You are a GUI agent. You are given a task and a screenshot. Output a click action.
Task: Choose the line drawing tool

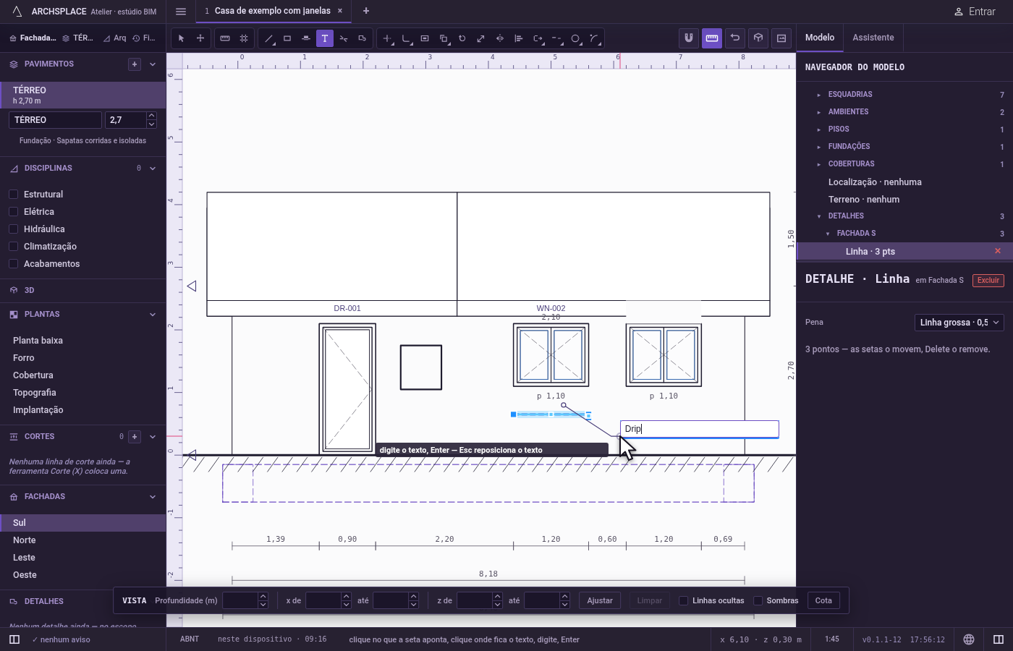(268, 38)
